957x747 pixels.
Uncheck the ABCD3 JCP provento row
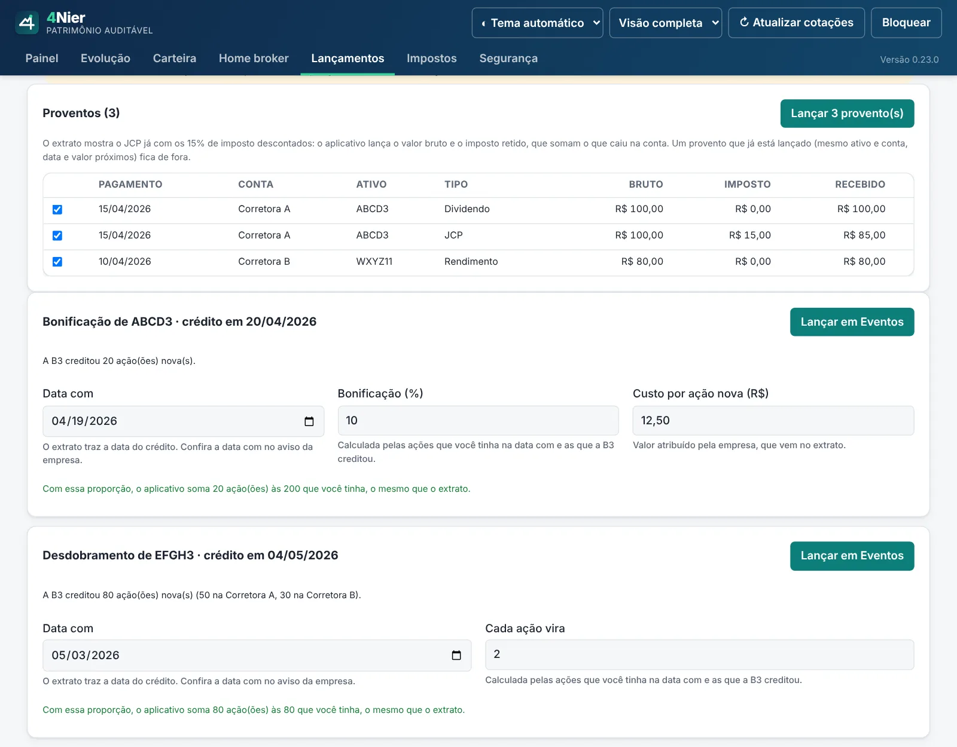[x=57, y=235]
